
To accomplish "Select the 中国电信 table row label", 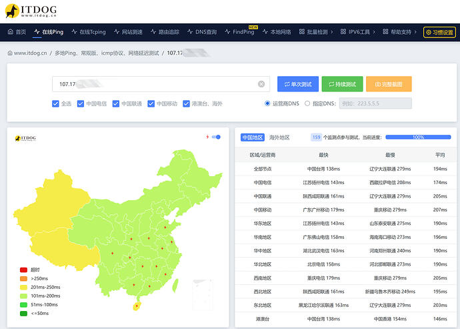I will (263, 182).
